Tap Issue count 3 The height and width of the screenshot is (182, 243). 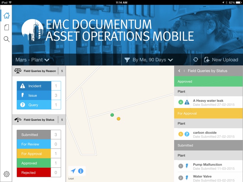coord(56,95)
